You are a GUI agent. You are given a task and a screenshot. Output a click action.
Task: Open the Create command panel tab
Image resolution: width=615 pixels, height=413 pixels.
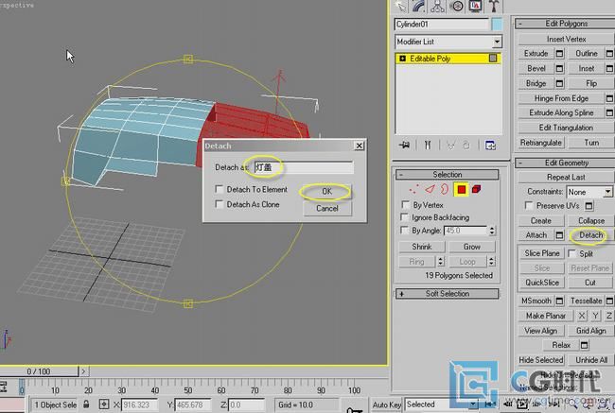[401, 6]
